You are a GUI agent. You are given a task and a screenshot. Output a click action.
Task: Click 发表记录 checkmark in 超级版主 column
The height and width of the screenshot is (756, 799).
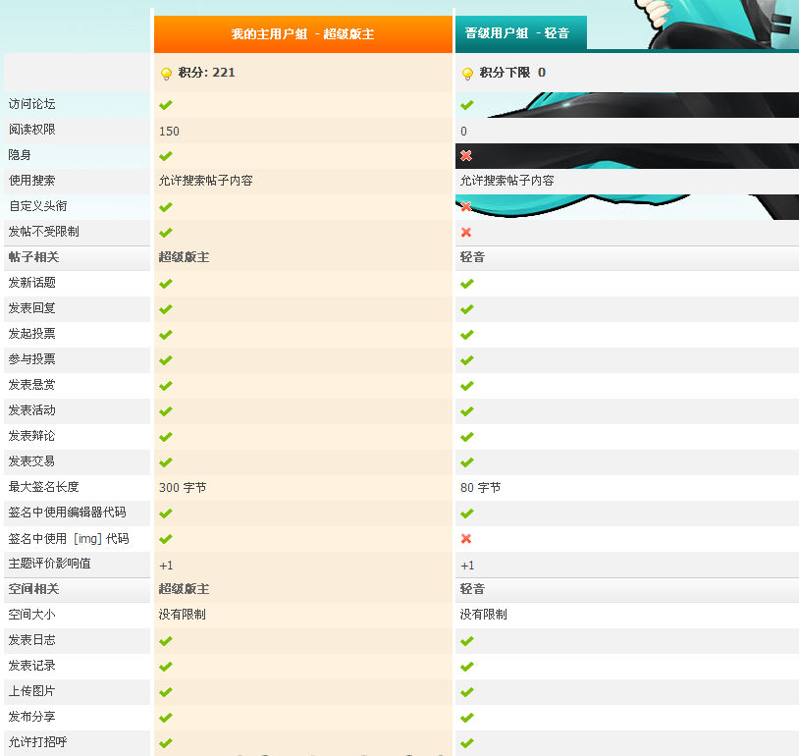(x=166, y=667)
